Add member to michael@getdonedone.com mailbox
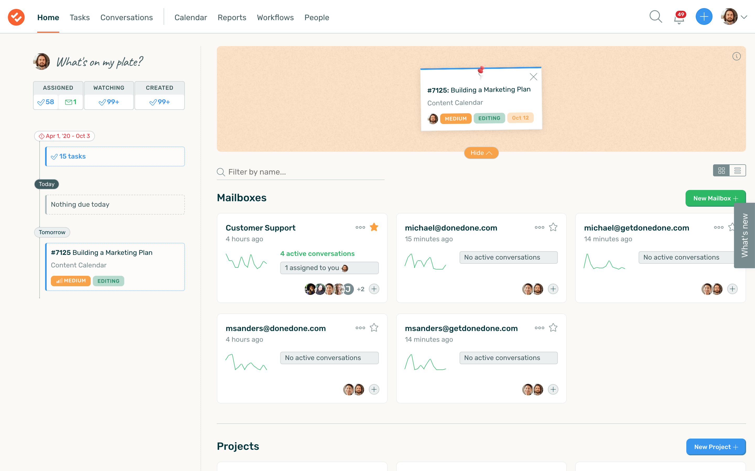Image resolution: width=755 pixels, height=471 pixels. point(732,289)
